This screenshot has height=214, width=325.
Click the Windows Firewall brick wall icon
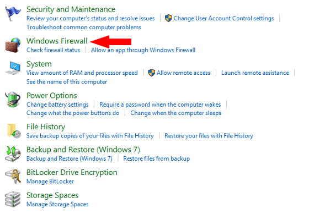(x=13, y=45)
